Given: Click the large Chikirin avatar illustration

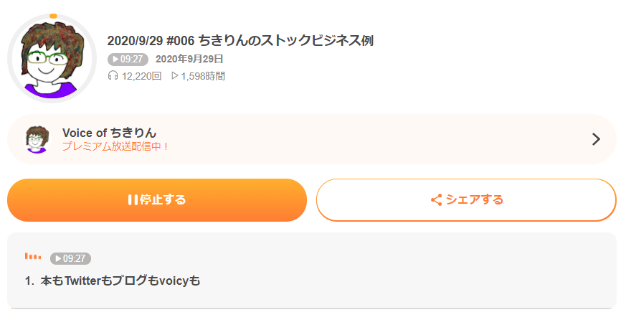Looking at the screenshot, I should click(x=52, y=59).
